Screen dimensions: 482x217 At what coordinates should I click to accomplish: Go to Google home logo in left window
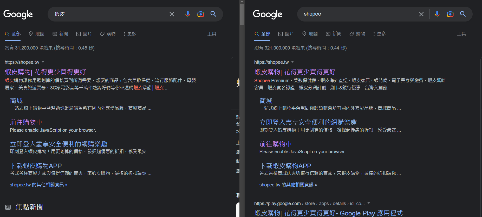18,14
